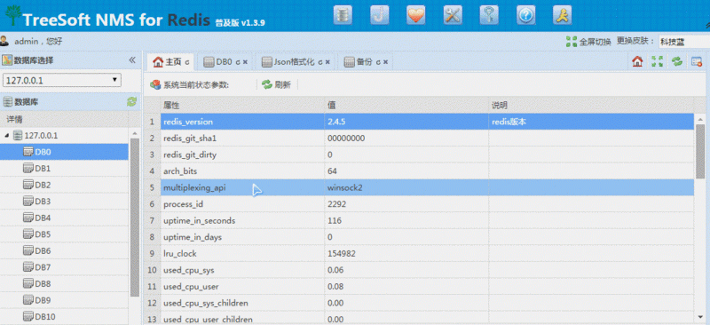
Task: Collapse the left database selection panel
Action: tap(132, 60)
